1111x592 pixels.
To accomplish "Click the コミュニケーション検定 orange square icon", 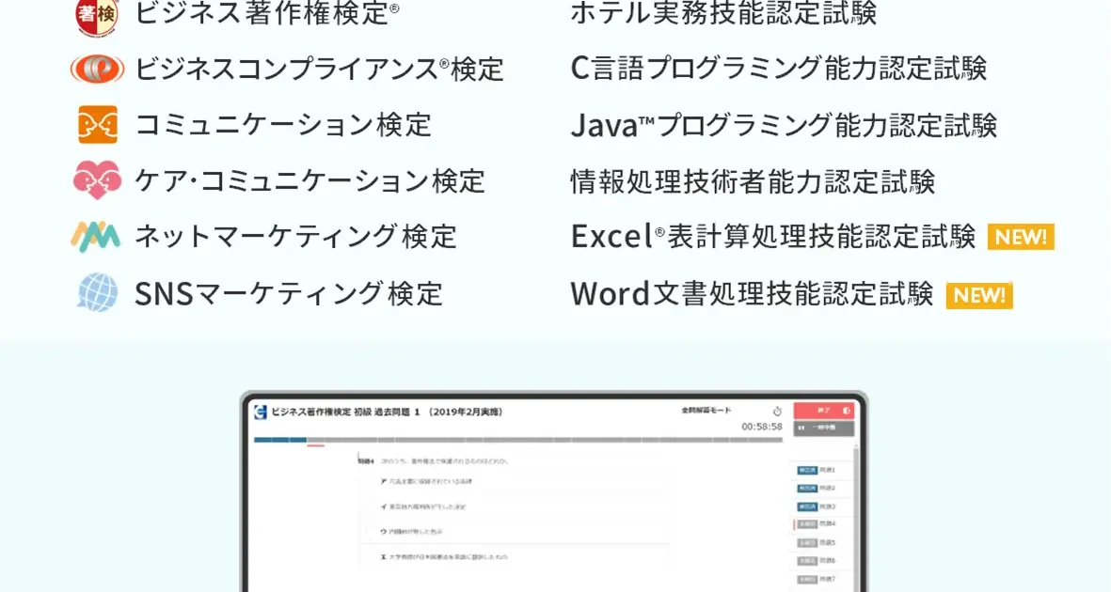I will coord(97,124).
